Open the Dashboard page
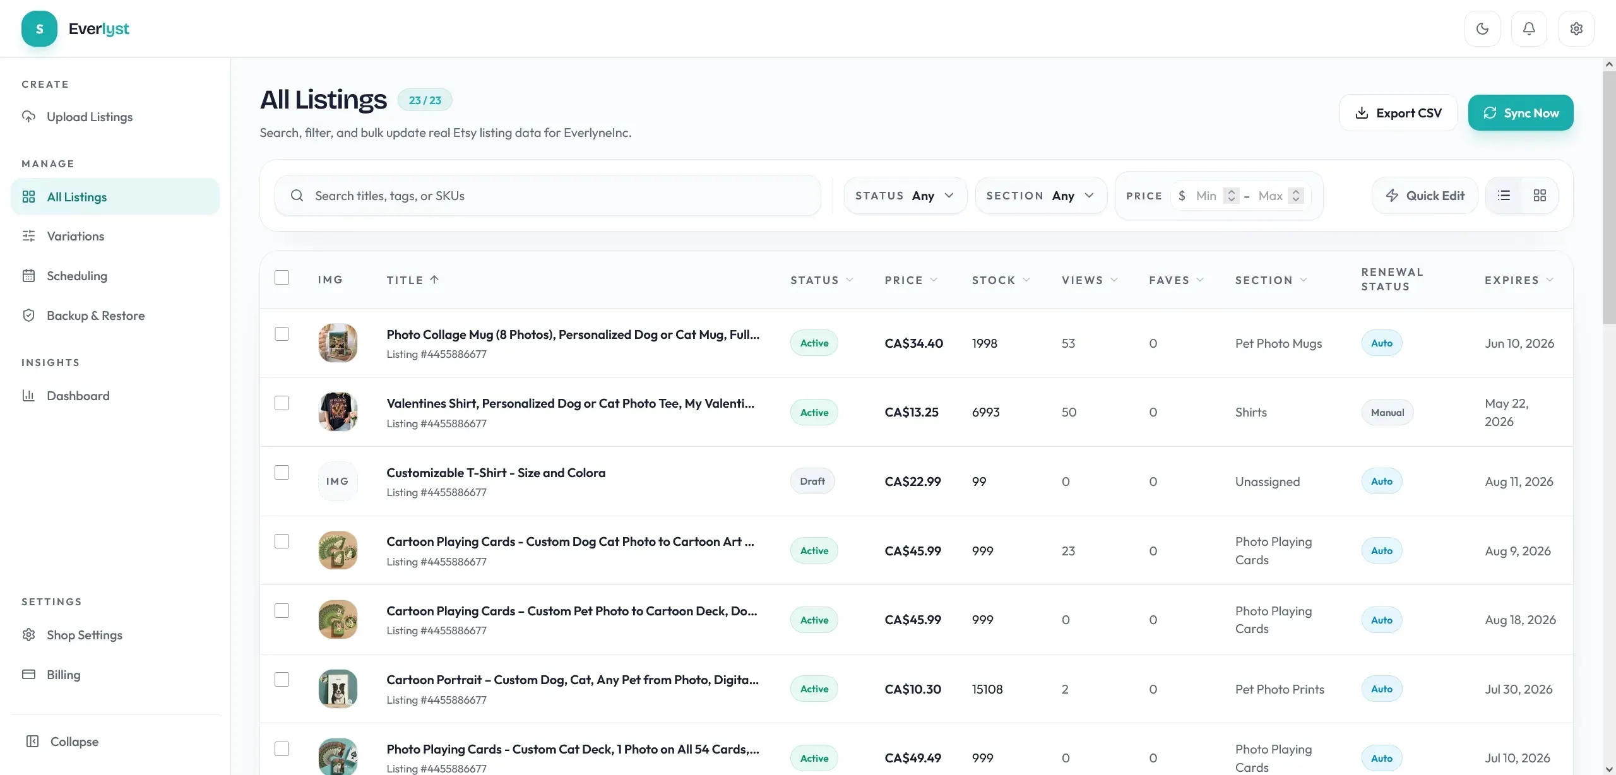Image resolution: width=1616 pixels, height=775 pixels. coord(115,396)
